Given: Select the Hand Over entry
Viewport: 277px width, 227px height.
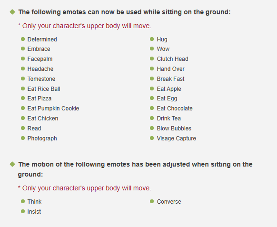Looking at the screenshot, I should pyautogui.click(x=171, y=69).
